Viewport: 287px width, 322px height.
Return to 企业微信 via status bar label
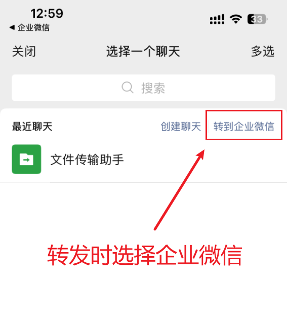click(34, 27)
